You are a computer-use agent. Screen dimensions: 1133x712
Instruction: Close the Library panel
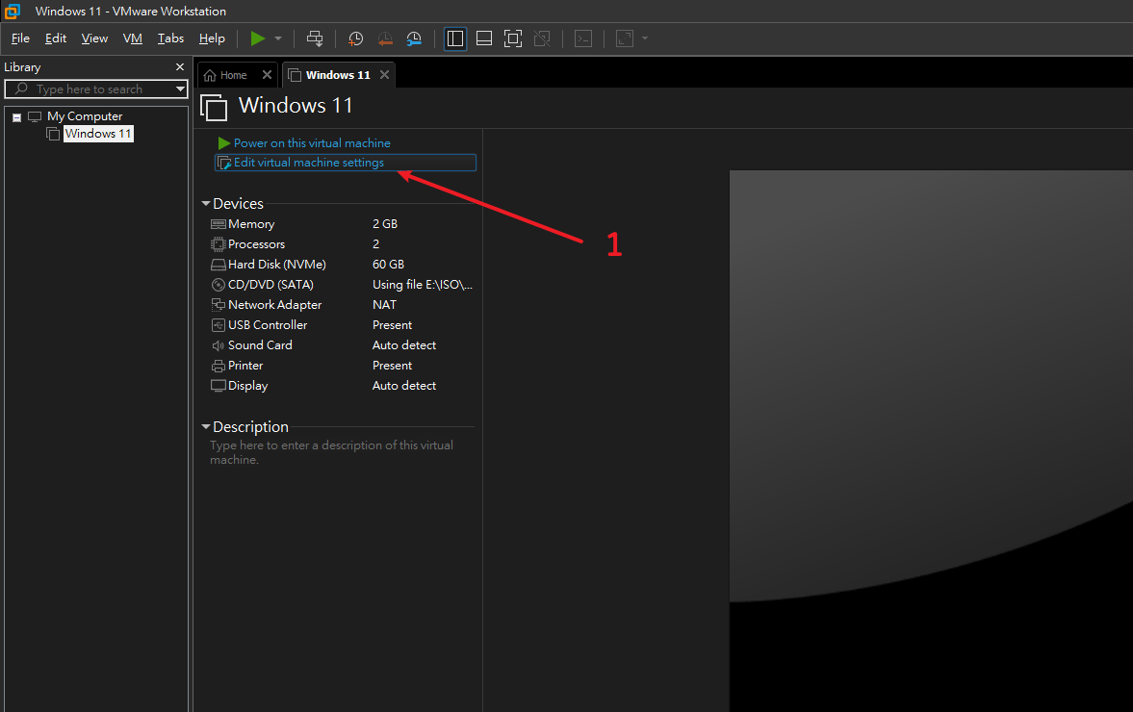pos(179,67)
